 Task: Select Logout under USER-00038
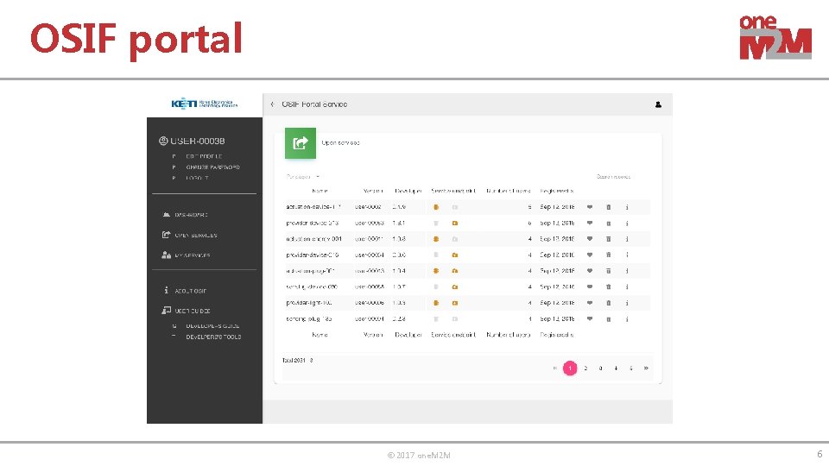click(x=197, y=178)
